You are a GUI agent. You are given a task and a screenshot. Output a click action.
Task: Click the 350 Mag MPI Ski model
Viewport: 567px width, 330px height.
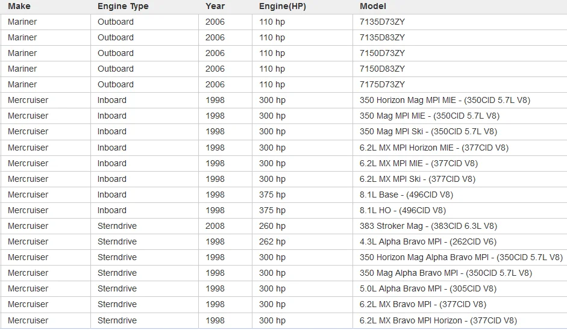(428, 131)
